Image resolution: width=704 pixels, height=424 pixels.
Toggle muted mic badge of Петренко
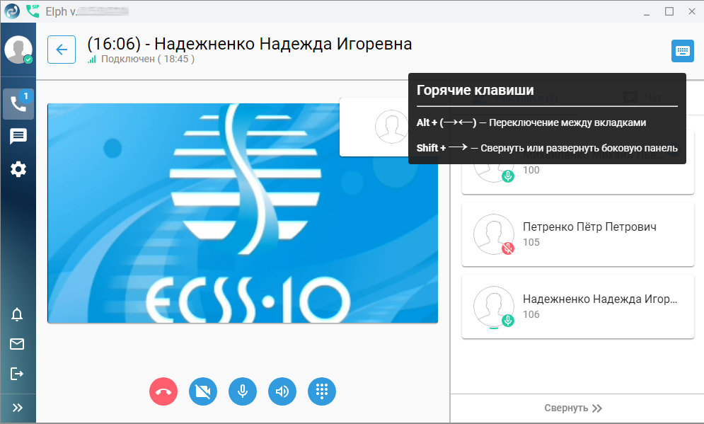tap(508, 248)
